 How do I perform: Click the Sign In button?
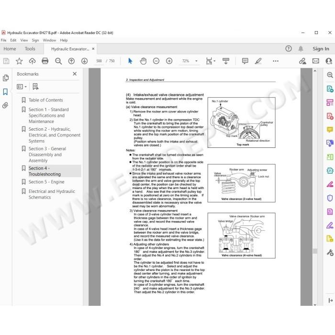coord(321,49)
